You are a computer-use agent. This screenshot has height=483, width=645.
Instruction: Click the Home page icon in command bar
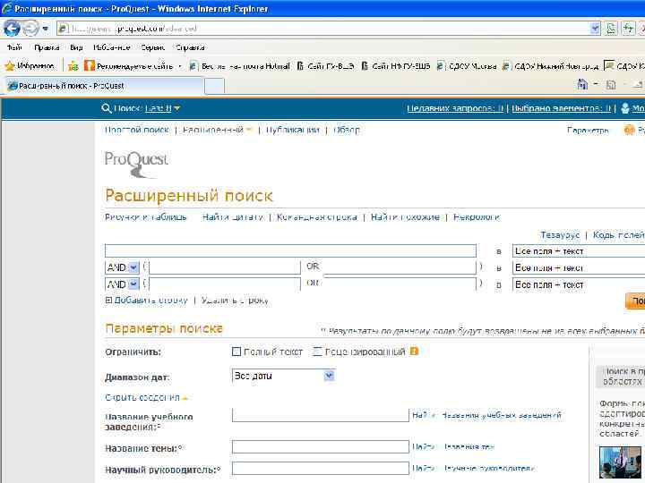point(582,84)
